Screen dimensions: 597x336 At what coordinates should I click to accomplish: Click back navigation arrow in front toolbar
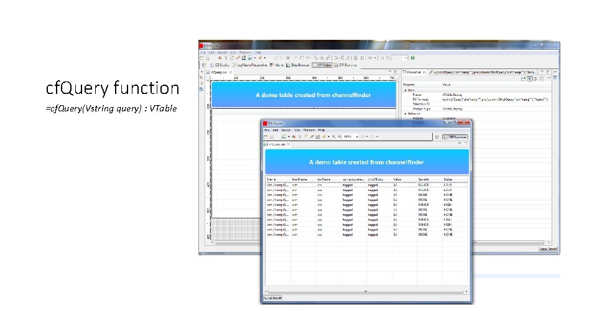pos(363,136)
